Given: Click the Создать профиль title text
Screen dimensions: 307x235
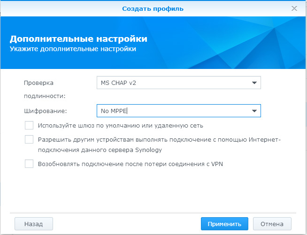Looking at the screenshot, I should [153, 9].
